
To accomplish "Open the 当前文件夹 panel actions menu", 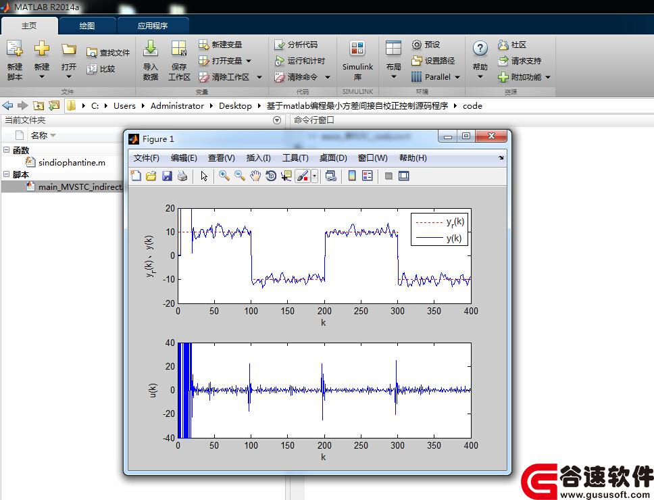I will click(276, 120).
